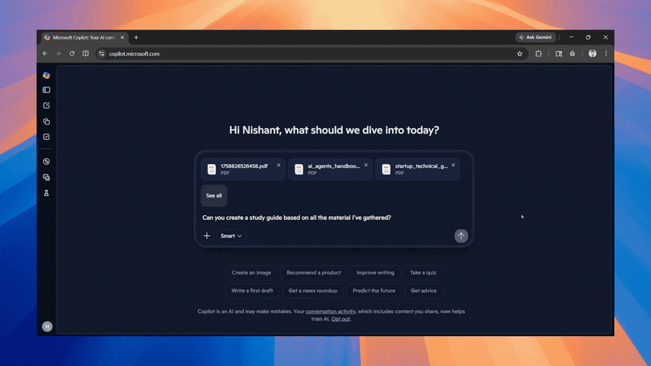Viewport: 651px width, 366px height.
Task: Remove 1758826526458.pdf attachment
Action: coord(279,165)
